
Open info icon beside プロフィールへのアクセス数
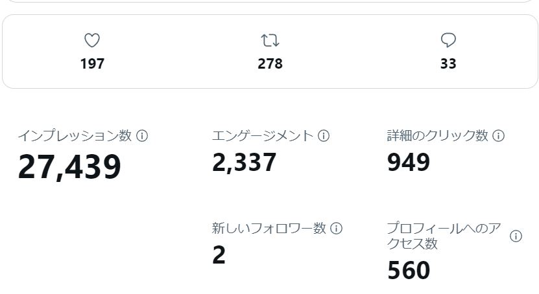click(516, 236)
